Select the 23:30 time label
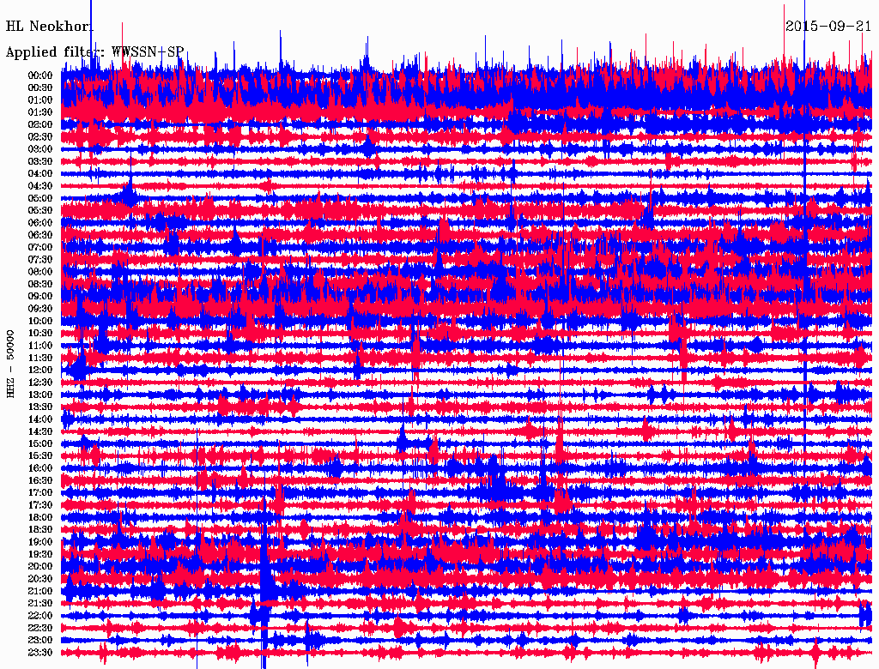 pyautogui.click(x=40, y=652)
